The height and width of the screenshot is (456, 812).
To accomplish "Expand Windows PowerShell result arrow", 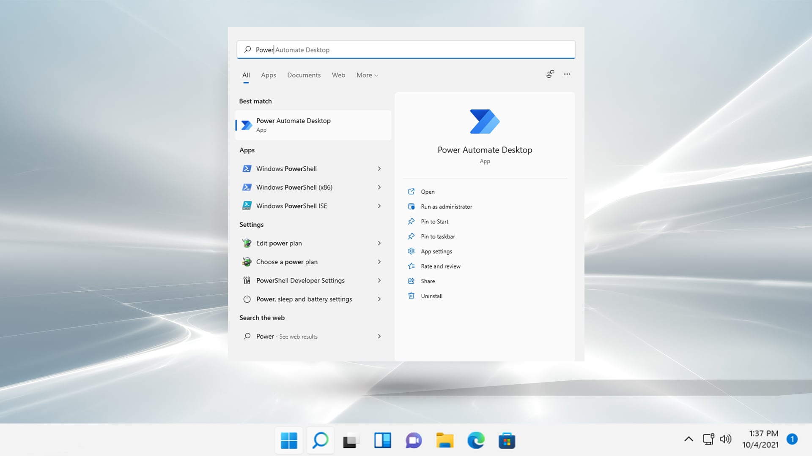I will [x=379, y=168].
